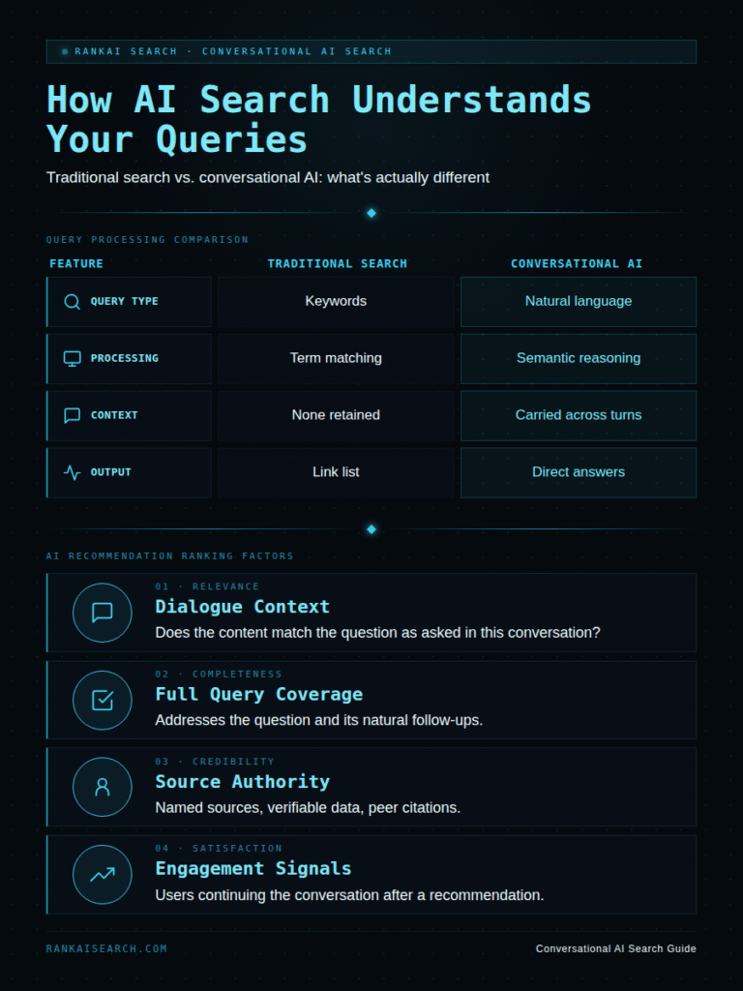Click the TRADITIONAL SEARCH column header

tap(338, 263)
